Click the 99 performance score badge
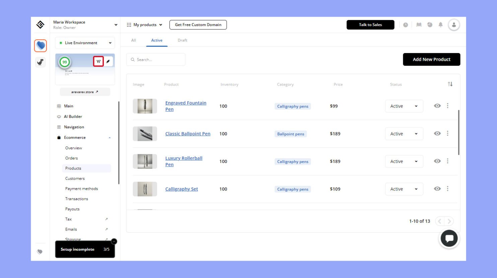This screenshot has width=497, height=278. (65, 62)
